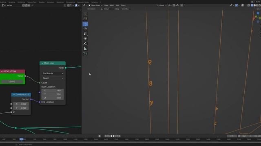This screenshot has height=146, width=261.
Task: Toggle X-ray display in viewport
Action: click(248, 5)
